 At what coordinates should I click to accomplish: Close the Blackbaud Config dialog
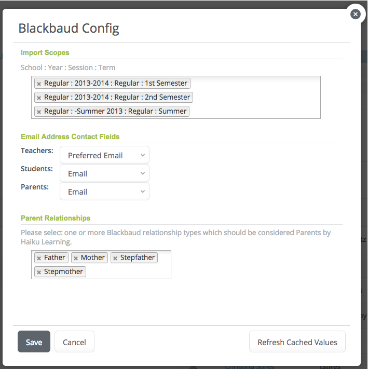click(355, 15)
